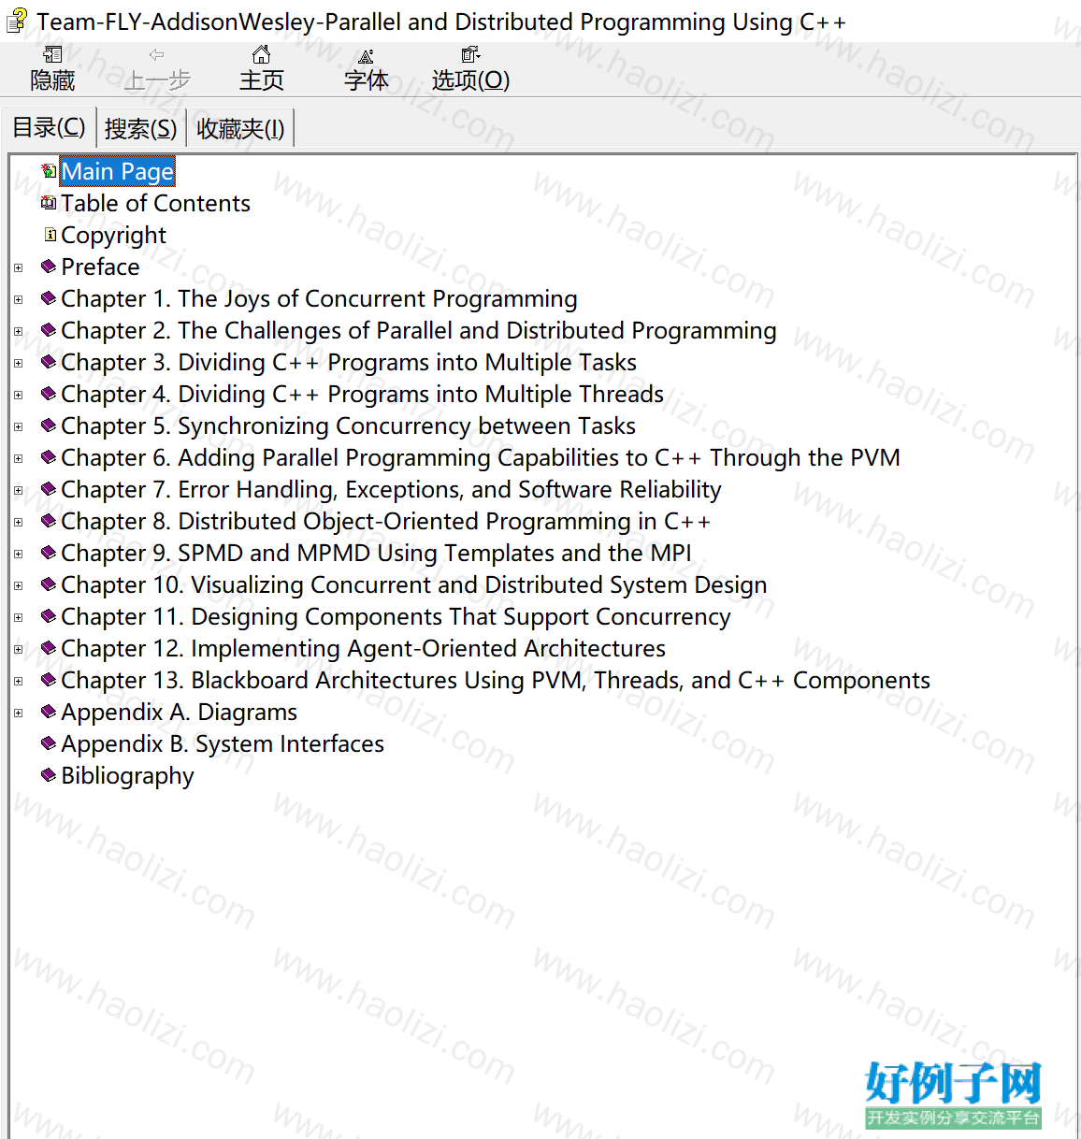Screen dimensions: 1081x1139
Task: Select the Main Page entry
Action: pos(118,171)
